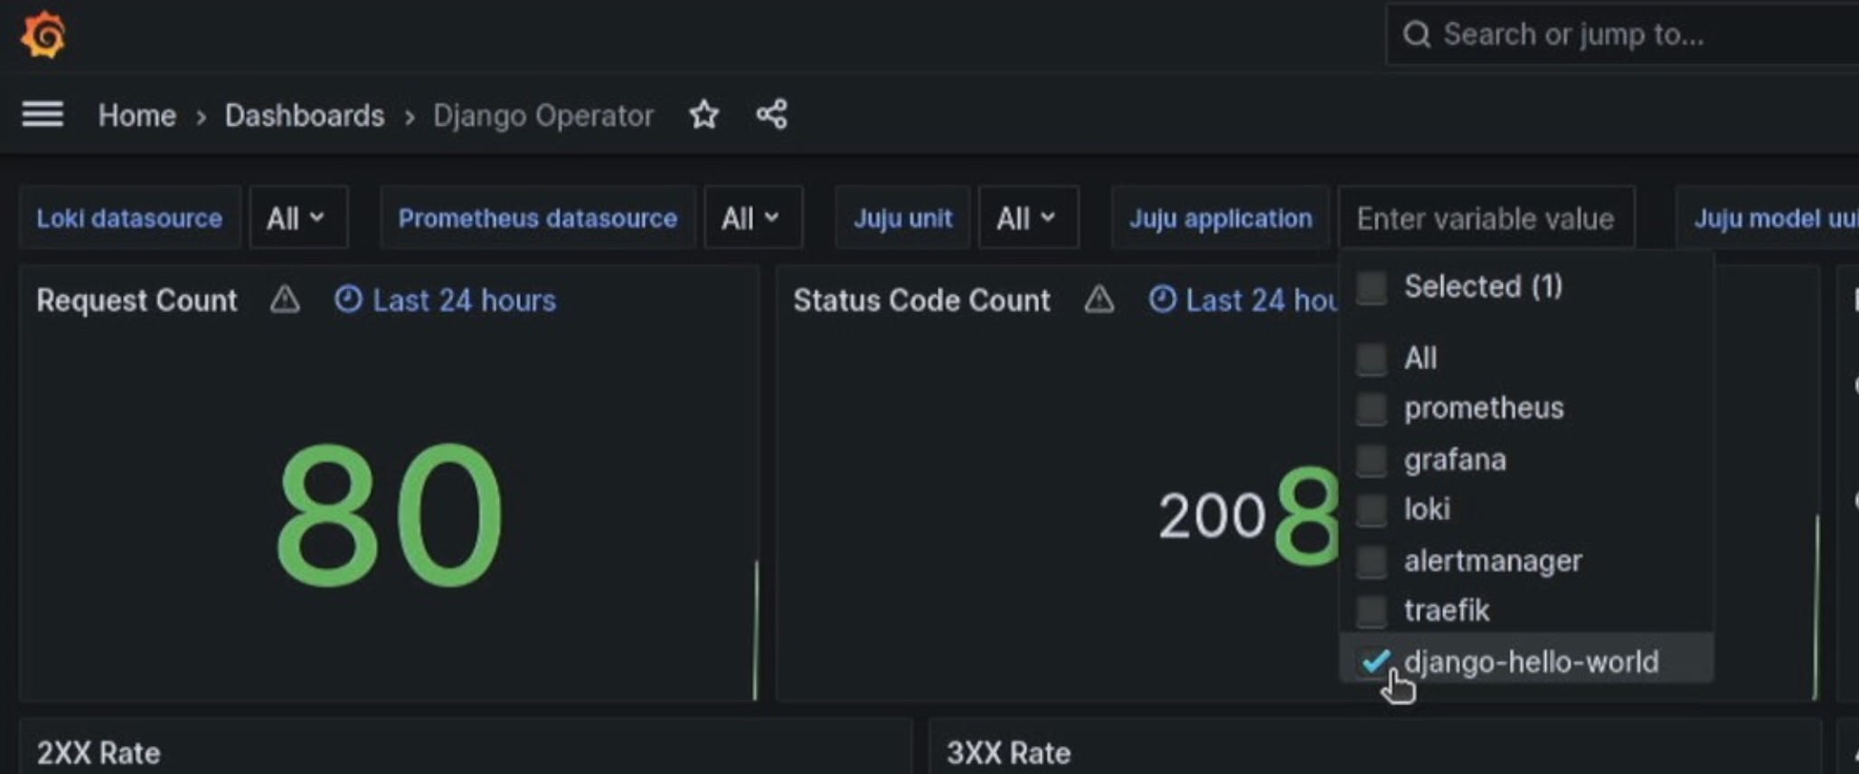Click the Enter variable value input
Screen dimensions: 1859x774
tap(1486, 218)
